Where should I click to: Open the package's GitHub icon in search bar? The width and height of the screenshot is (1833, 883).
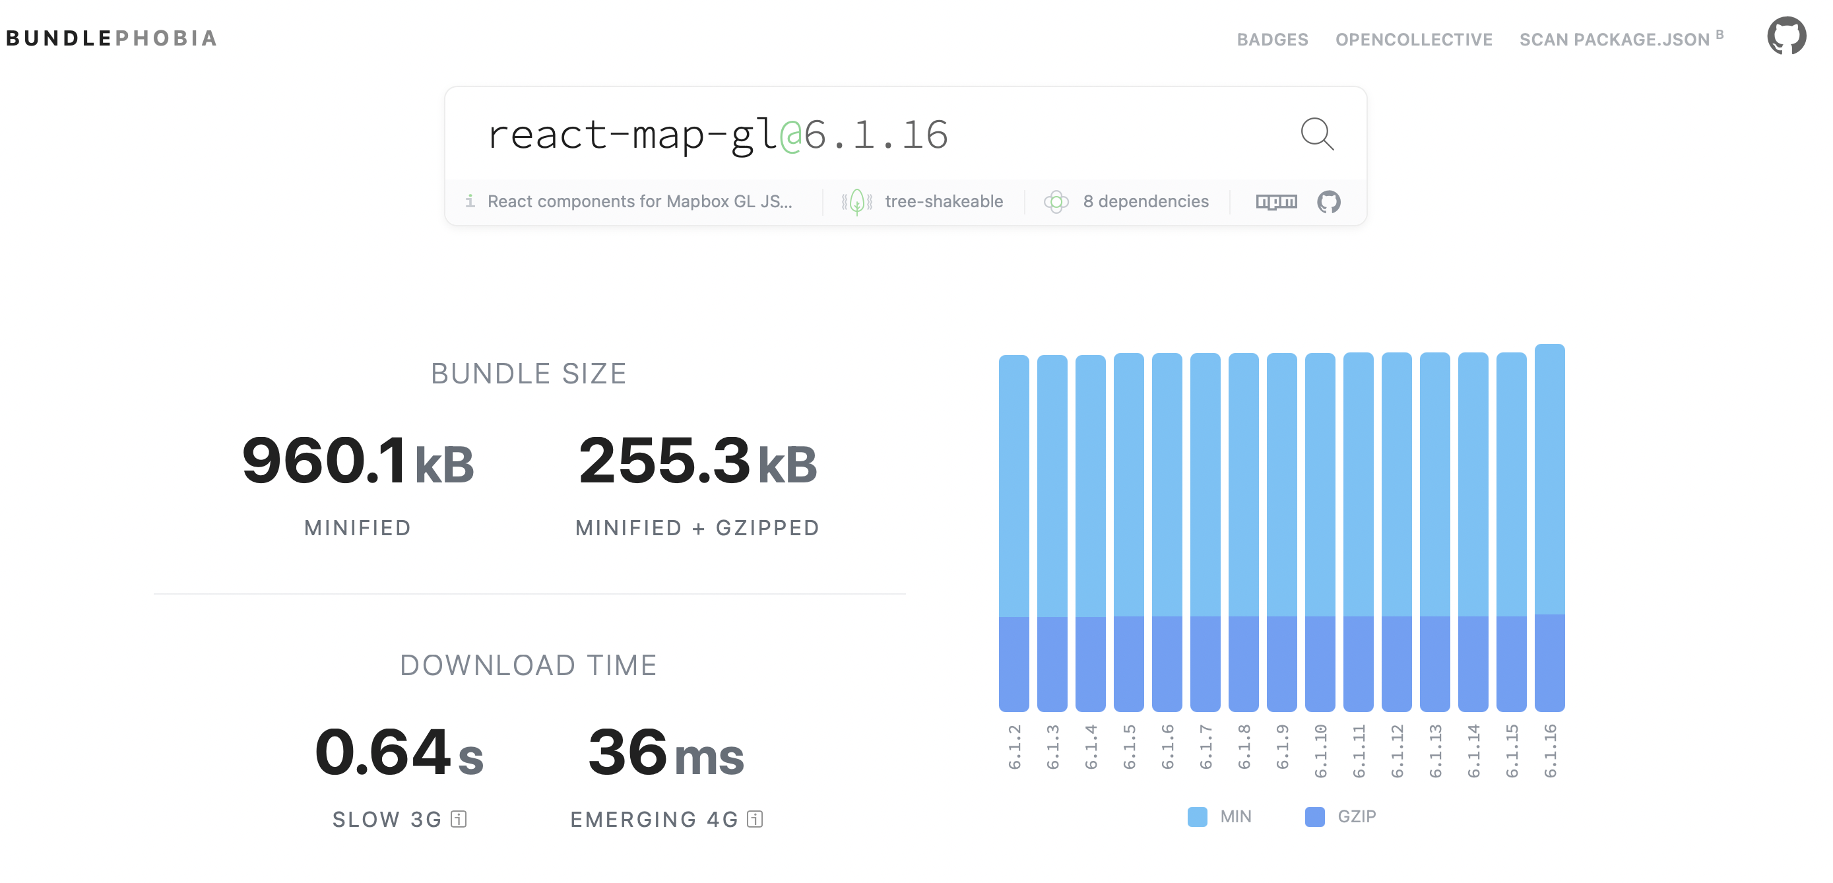point(1328,202)
